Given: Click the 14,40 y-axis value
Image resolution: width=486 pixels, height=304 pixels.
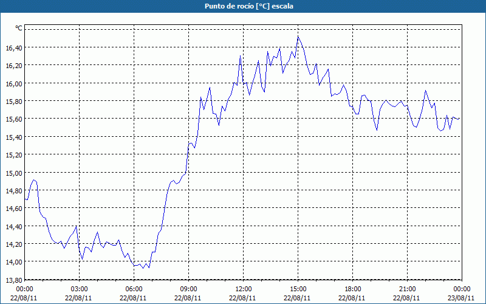Looking at the screenshot, I should (x=14, y=226).
